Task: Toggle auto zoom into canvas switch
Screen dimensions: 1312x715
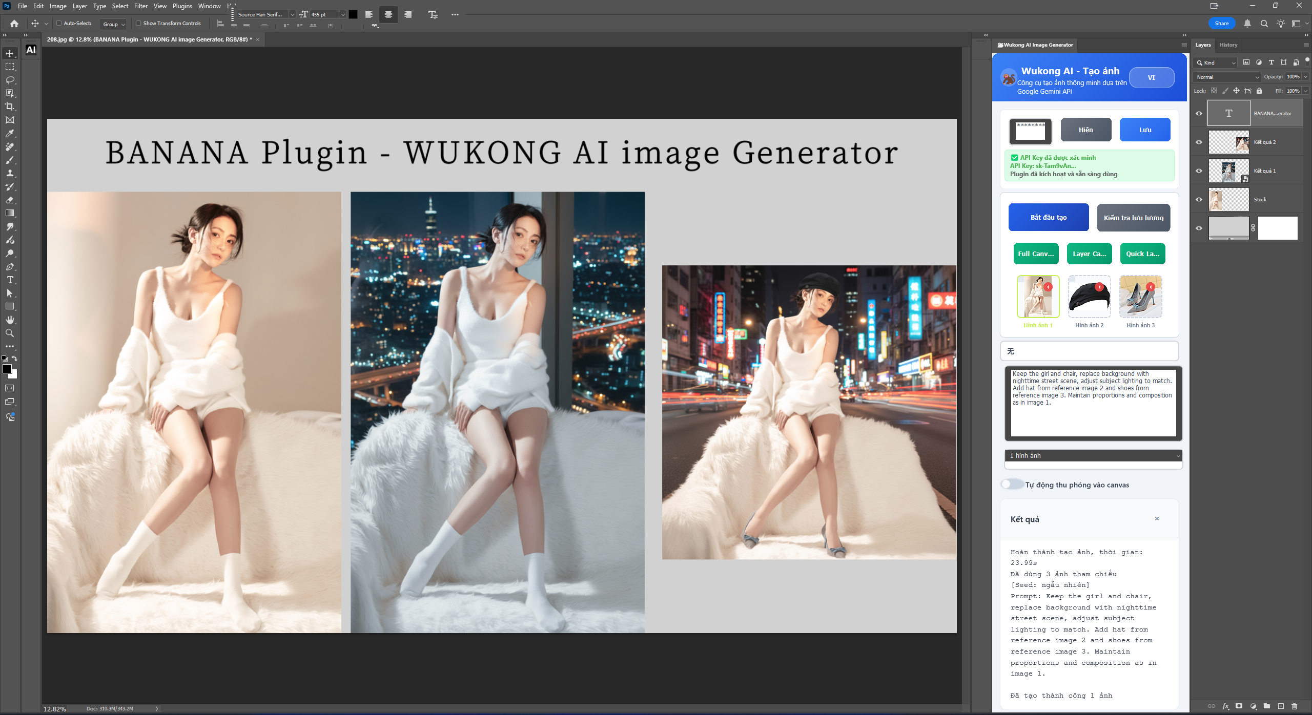Action: click(1012, 484)
